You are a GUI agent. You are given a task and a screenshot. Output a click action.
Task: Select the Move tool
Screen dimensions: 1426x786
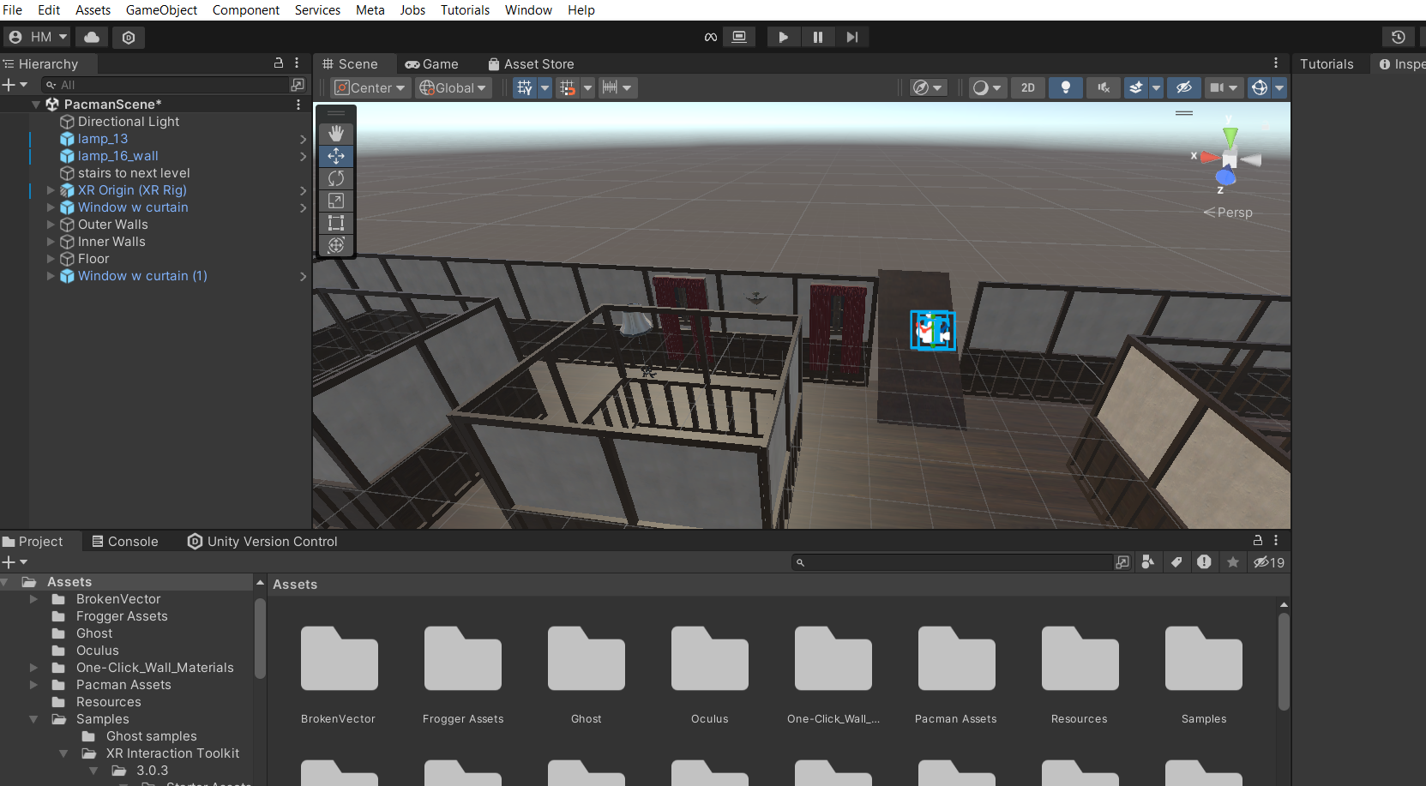click(x=336, y=156)
